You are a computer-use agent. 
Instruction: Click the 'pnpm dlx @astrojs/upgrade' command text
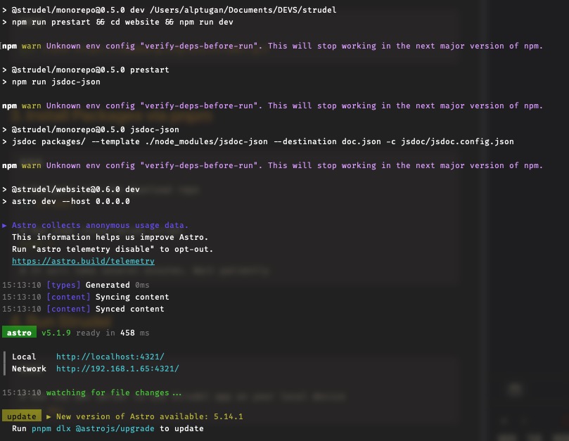pos(93,428)
